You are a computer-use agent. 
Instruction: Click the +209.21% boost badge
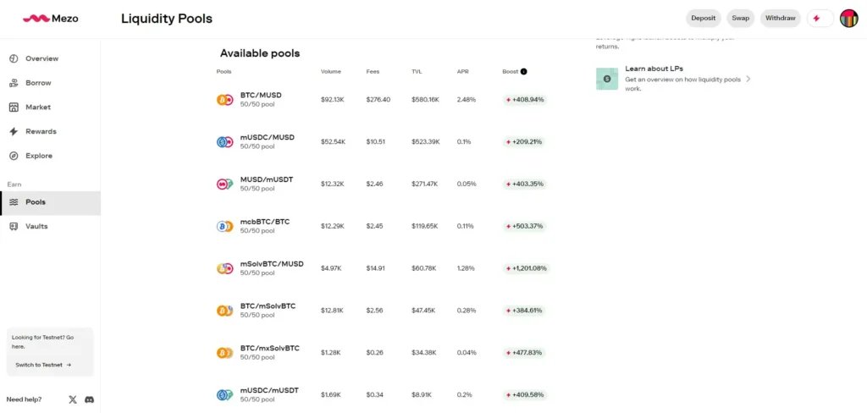coord(524,142)
